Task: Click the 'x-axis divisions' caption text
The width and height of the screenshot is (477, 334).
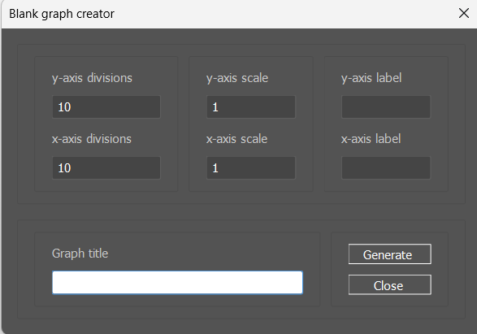Action: click(x=92, y=139)
